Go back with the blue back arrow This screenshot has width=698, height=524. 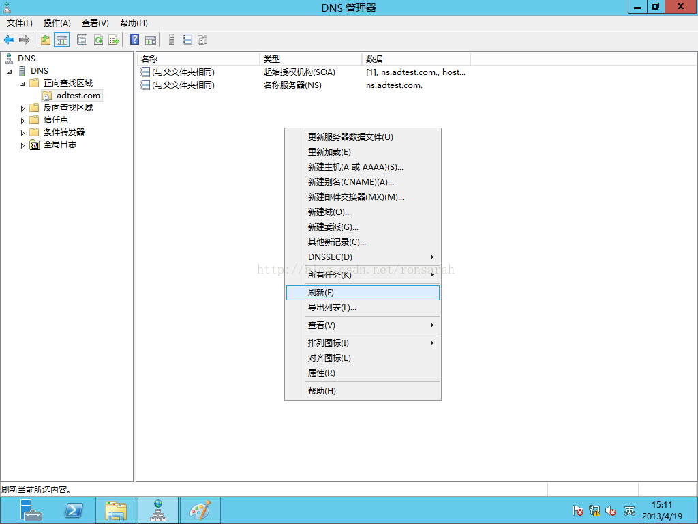pos(9,40)
